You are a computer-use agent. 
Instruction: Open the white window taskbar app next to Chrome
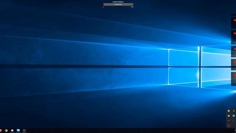click(12, 130)
